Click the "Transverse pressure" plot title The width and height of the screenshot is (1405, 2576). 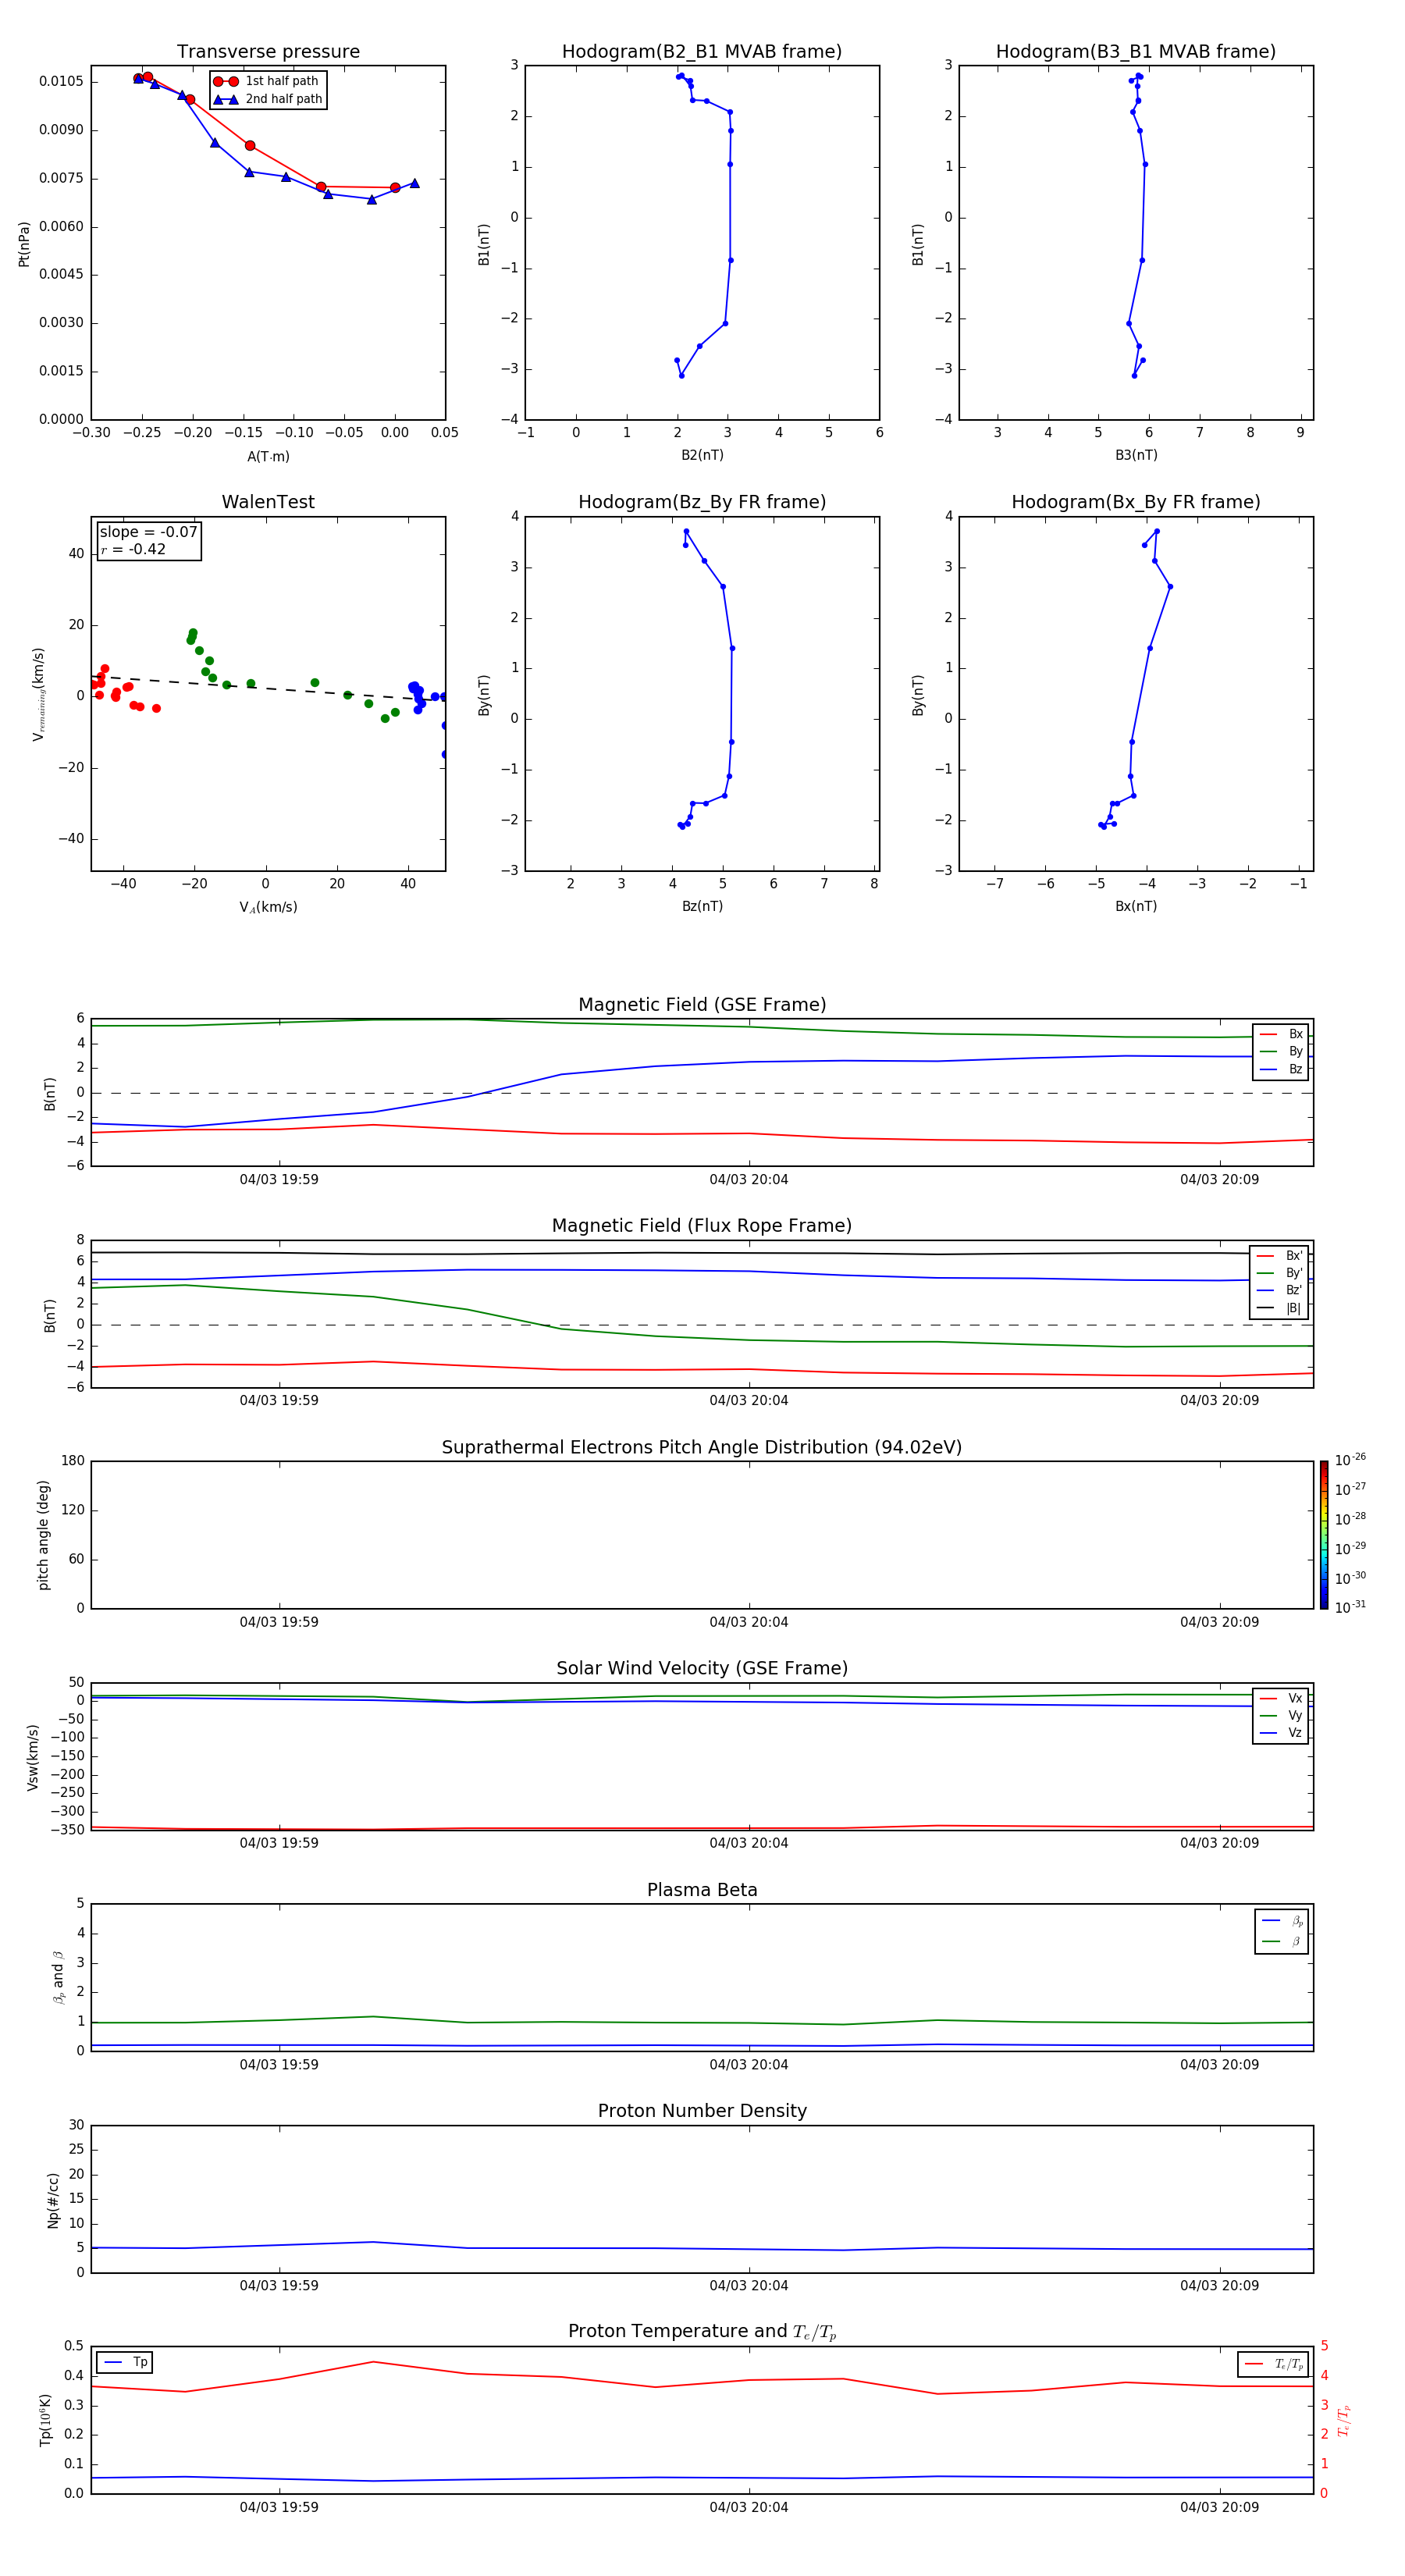pos(268,52)
